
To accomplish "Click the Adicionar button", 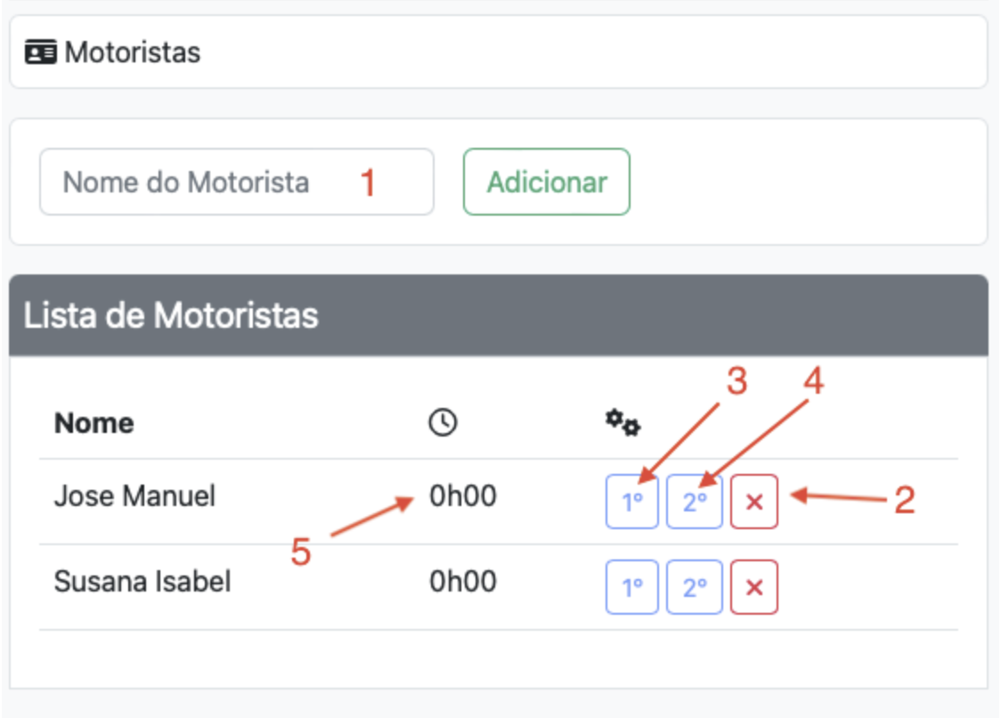I will 547,182.
